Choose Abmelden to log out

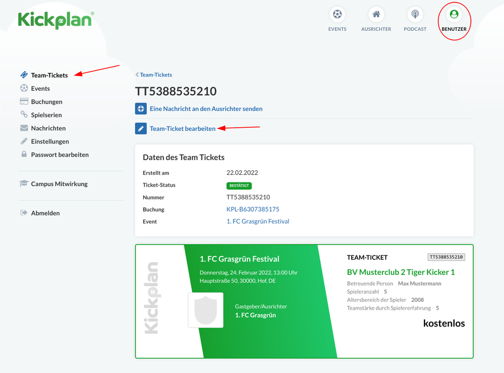point(45,213)
